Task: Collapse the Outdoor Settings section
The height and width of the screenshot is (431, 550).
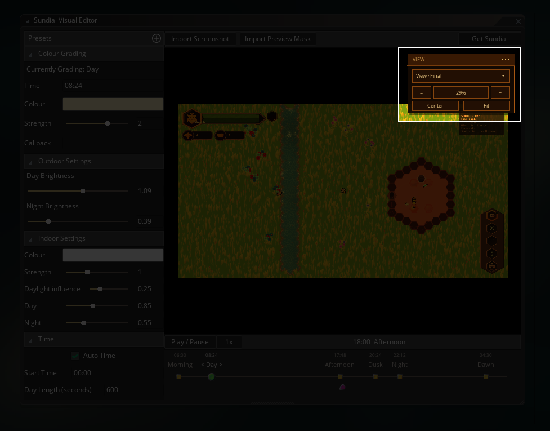Action: pos(30,162)
